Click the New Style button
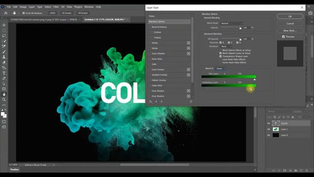 290,30
